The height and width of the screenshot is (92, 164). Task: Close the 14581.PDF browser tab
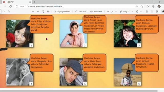[30, 2]
